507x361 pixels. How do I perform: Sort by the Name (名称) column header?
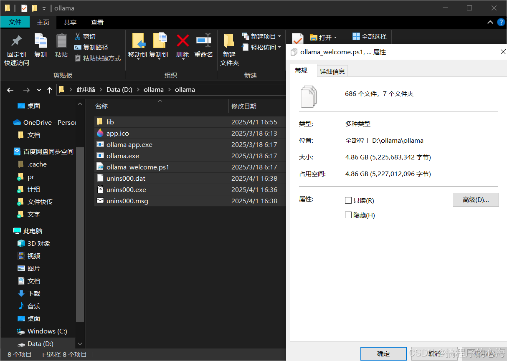point(161,106)
